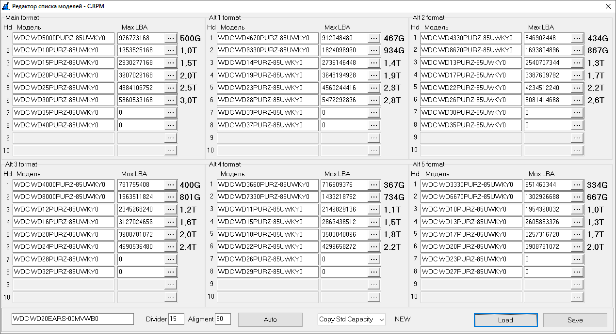Click the 334G capacity label

pos(598,185)
